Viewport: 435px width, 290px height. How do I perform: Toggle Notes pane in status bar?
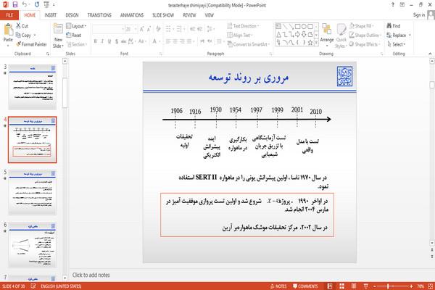click(278, 286)
